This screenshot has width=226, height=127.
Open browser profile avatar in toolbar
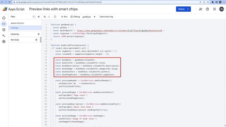(220, 2)
